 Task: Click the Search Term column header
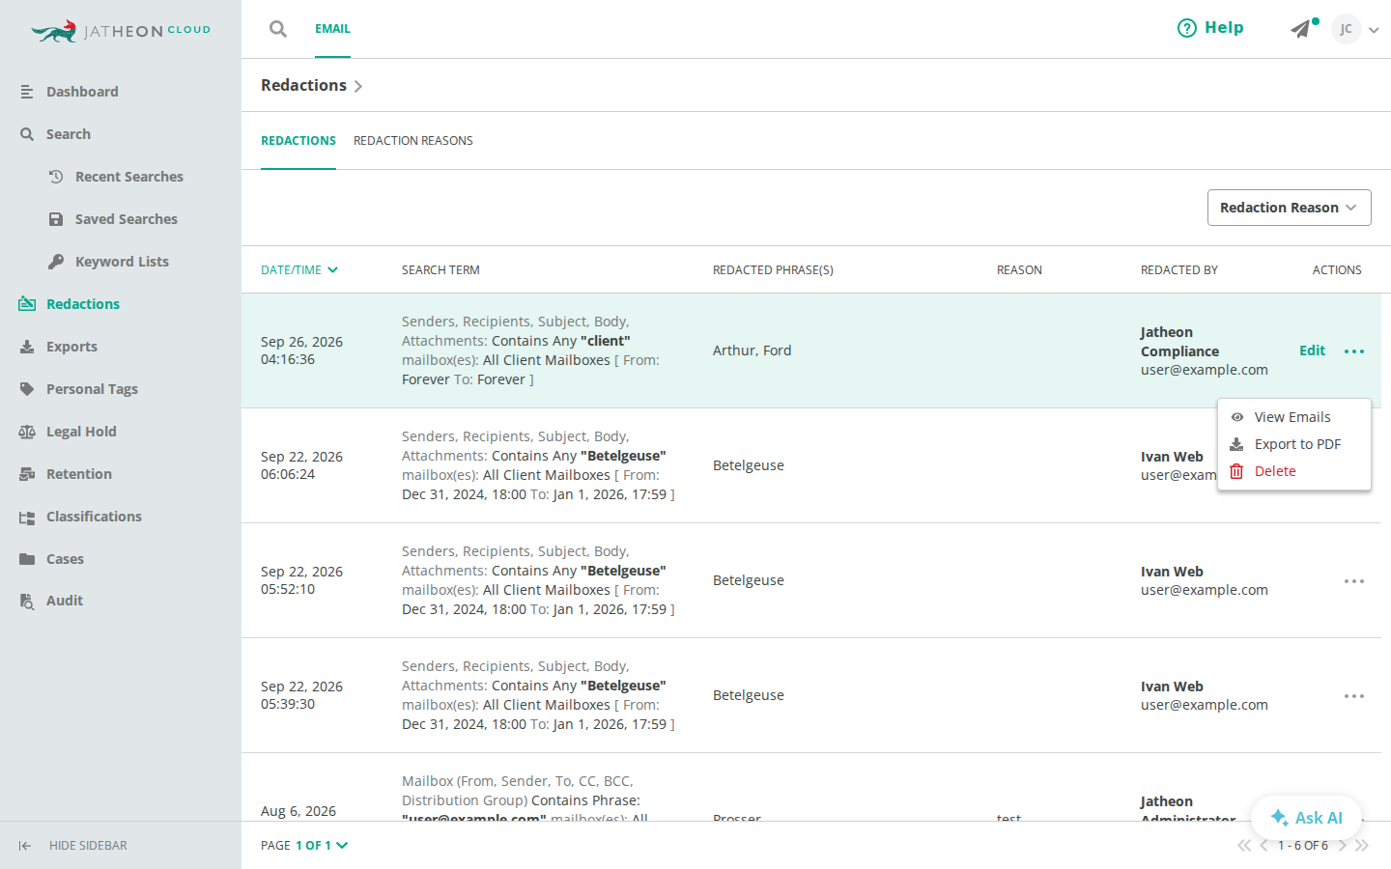pyautogui.click(x=440, y=270)
